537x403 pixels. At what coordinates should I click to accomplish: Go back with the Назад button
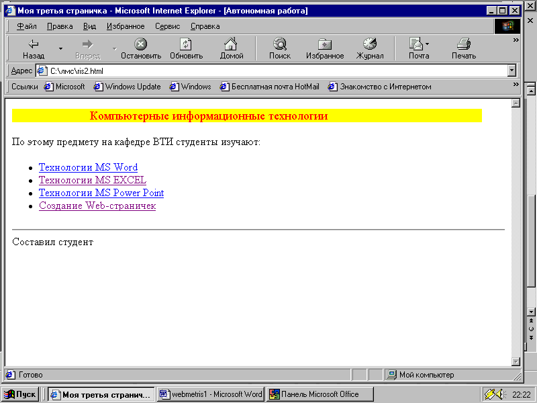tap(33, 49)
